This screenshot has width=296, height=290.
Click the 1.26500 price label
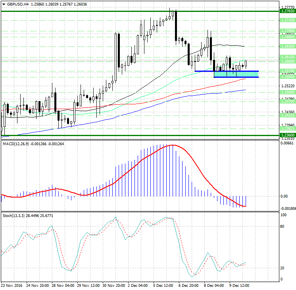click(x=287, y=46)
